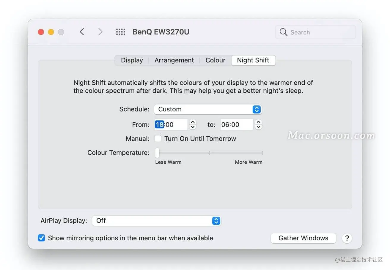Image resolution: width=390 pixels, height=270 pixels.
Task: Click the BenQ EW3270U window title
Action: [161, 32]
